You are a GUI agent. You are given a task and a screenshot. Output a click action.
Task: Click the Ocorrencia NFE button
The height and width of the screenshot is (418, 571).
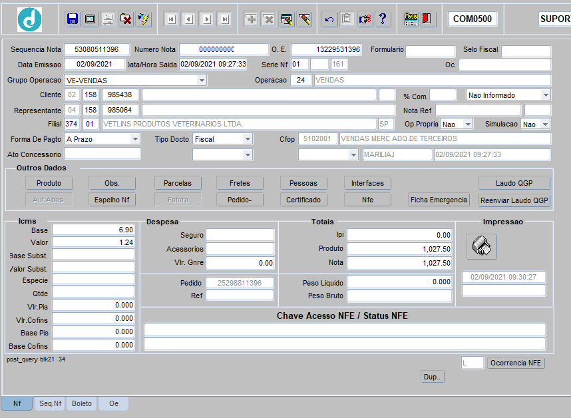pos(516,363)
